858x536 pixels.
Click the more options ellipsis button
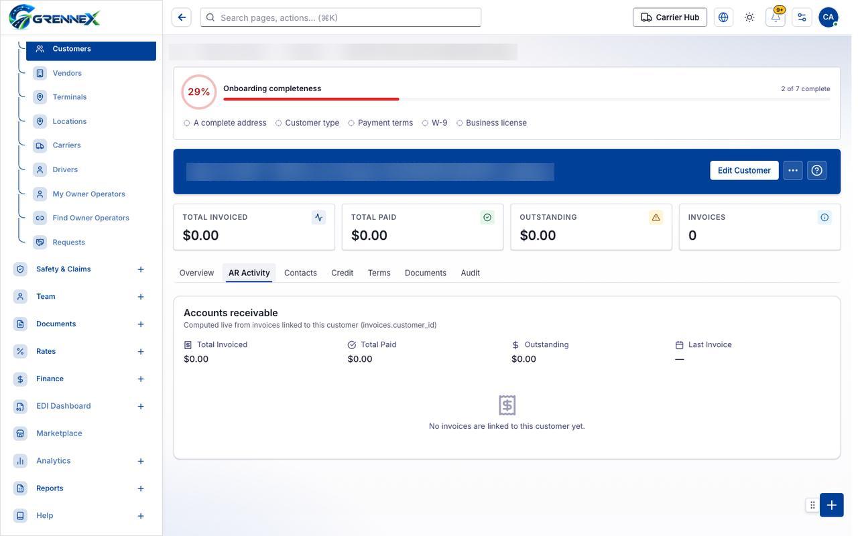click(x=793, y=170)
